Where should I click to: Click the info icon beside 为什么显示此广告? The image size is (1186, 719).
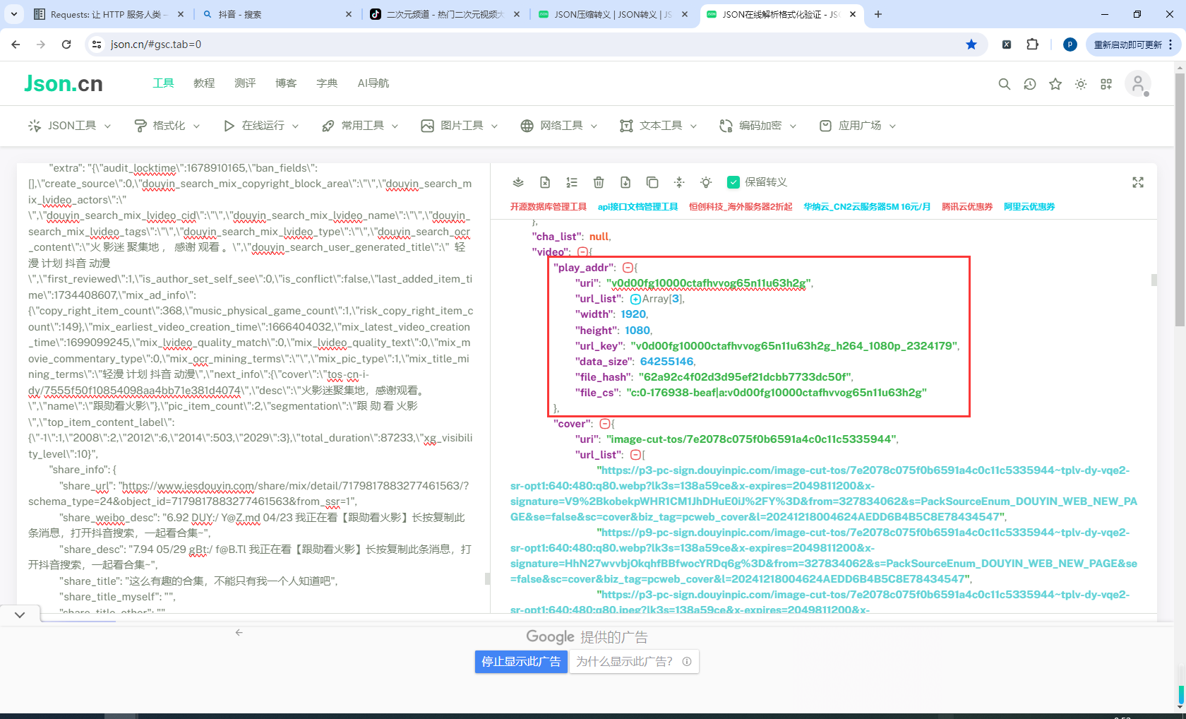click(687, 662)
